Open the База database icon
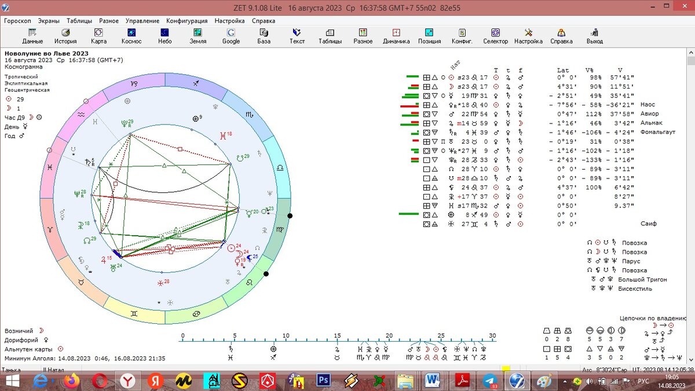 (x=264, y=36)
